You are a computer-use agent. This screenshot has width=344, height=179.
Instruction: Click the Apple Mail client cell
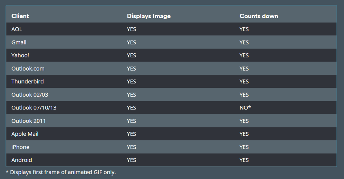click(25, 134)
